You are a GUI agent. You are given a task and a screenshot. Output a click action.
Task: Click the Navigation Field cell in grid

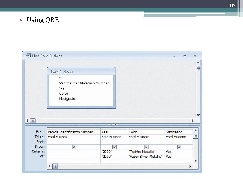(x=179, y=132)
